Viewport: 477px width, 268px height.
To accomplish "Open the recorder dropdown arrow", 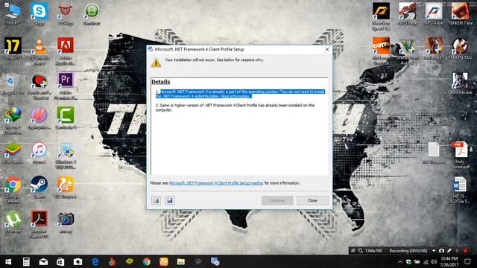I will [x=434, y=251].
